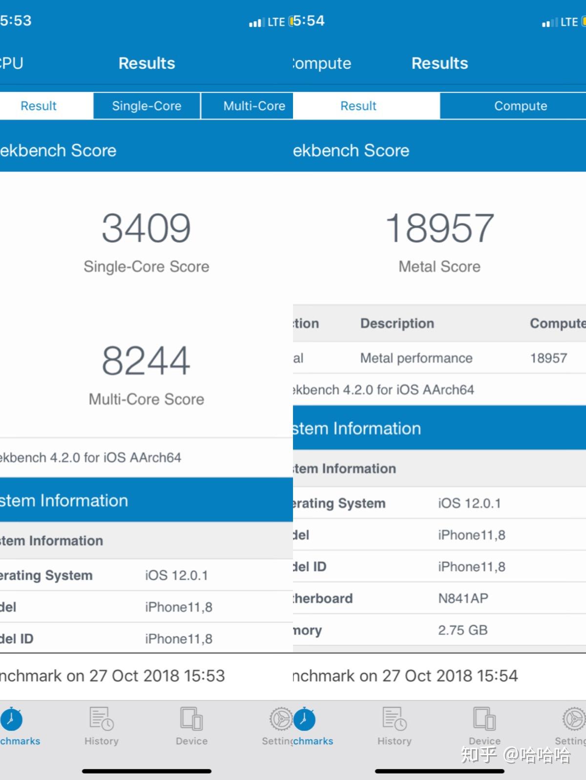The height and width of the screenshot is (780, 586).
Task: Select Metal performance table row
Action: coord(439,358)
